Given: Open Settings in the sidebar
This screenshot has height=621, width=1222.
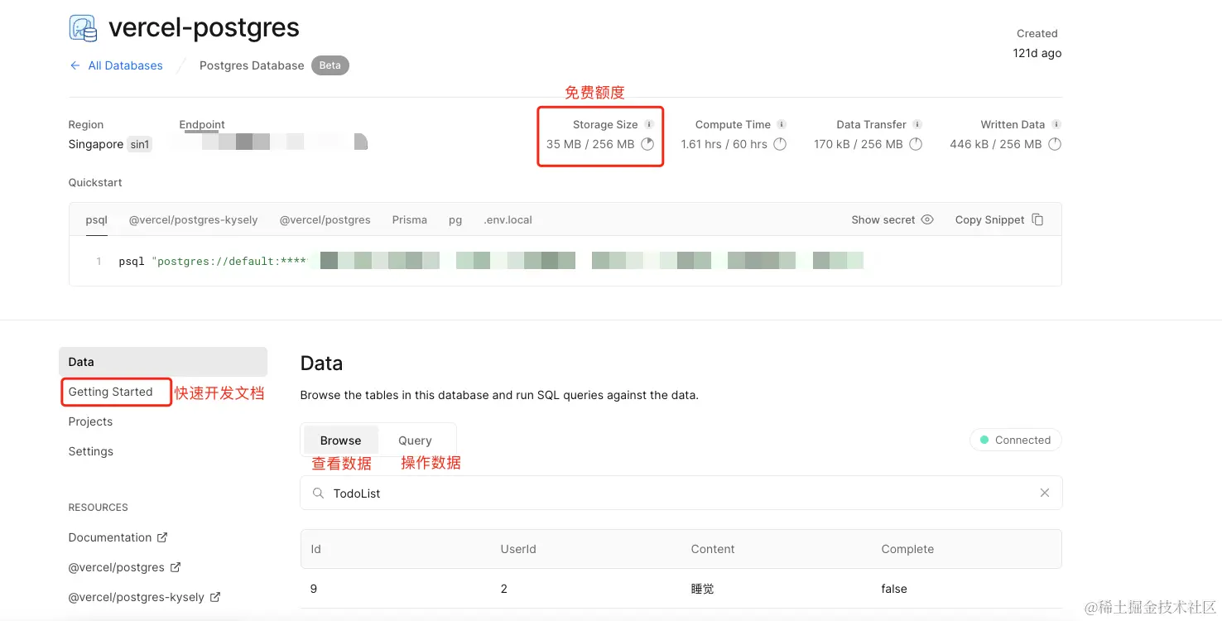Looking at the screenshot, I should pos(91,451).
